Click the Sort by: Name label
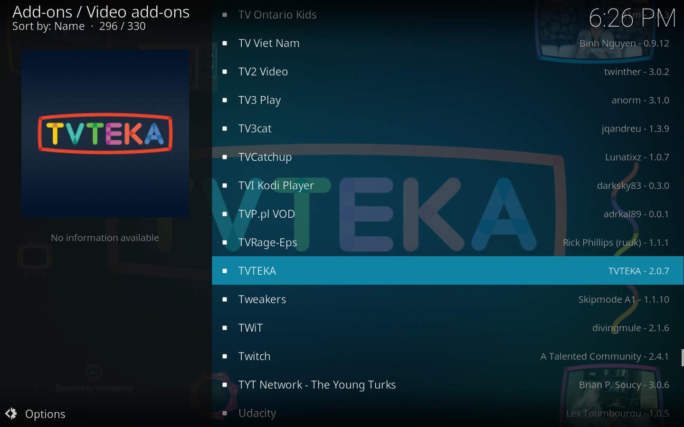 click(x=48, y=26)
